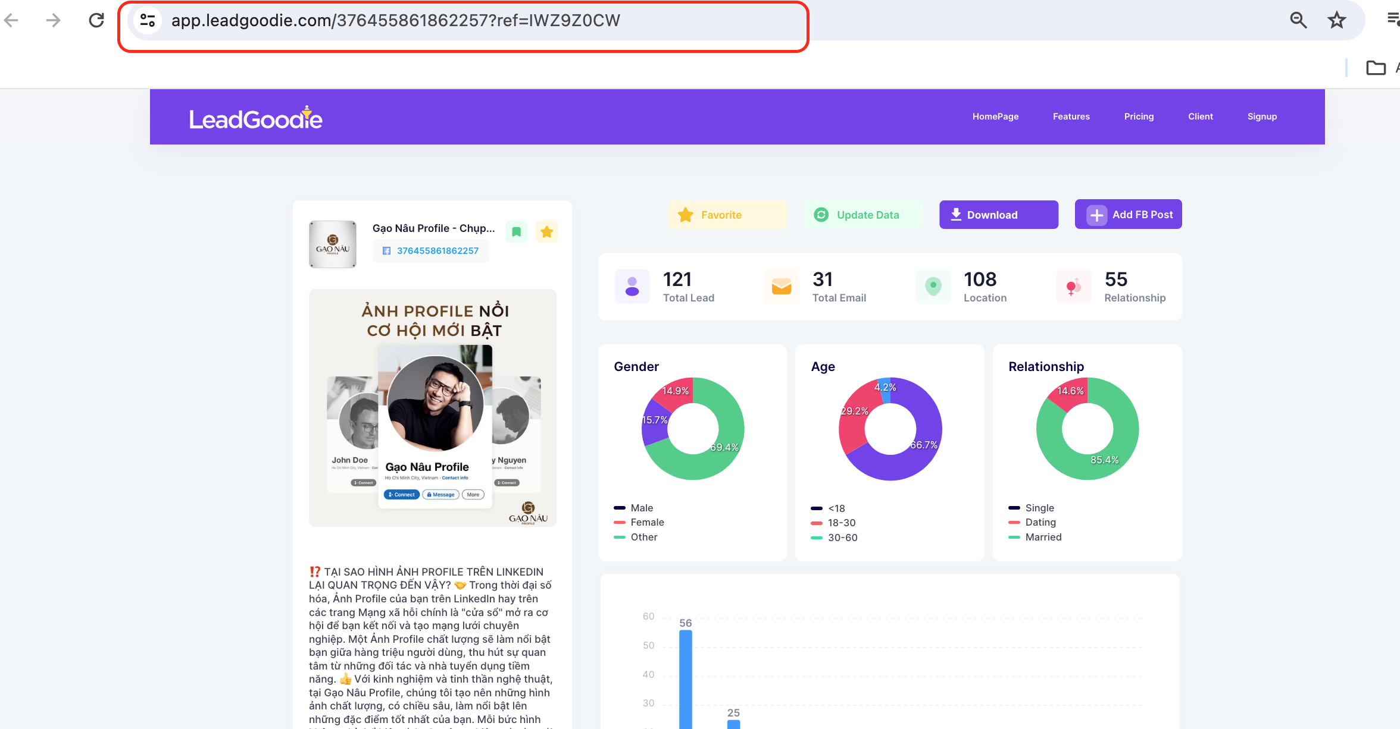Click the Gạo Nâu page avatar thumbnail

pos(333,244)
